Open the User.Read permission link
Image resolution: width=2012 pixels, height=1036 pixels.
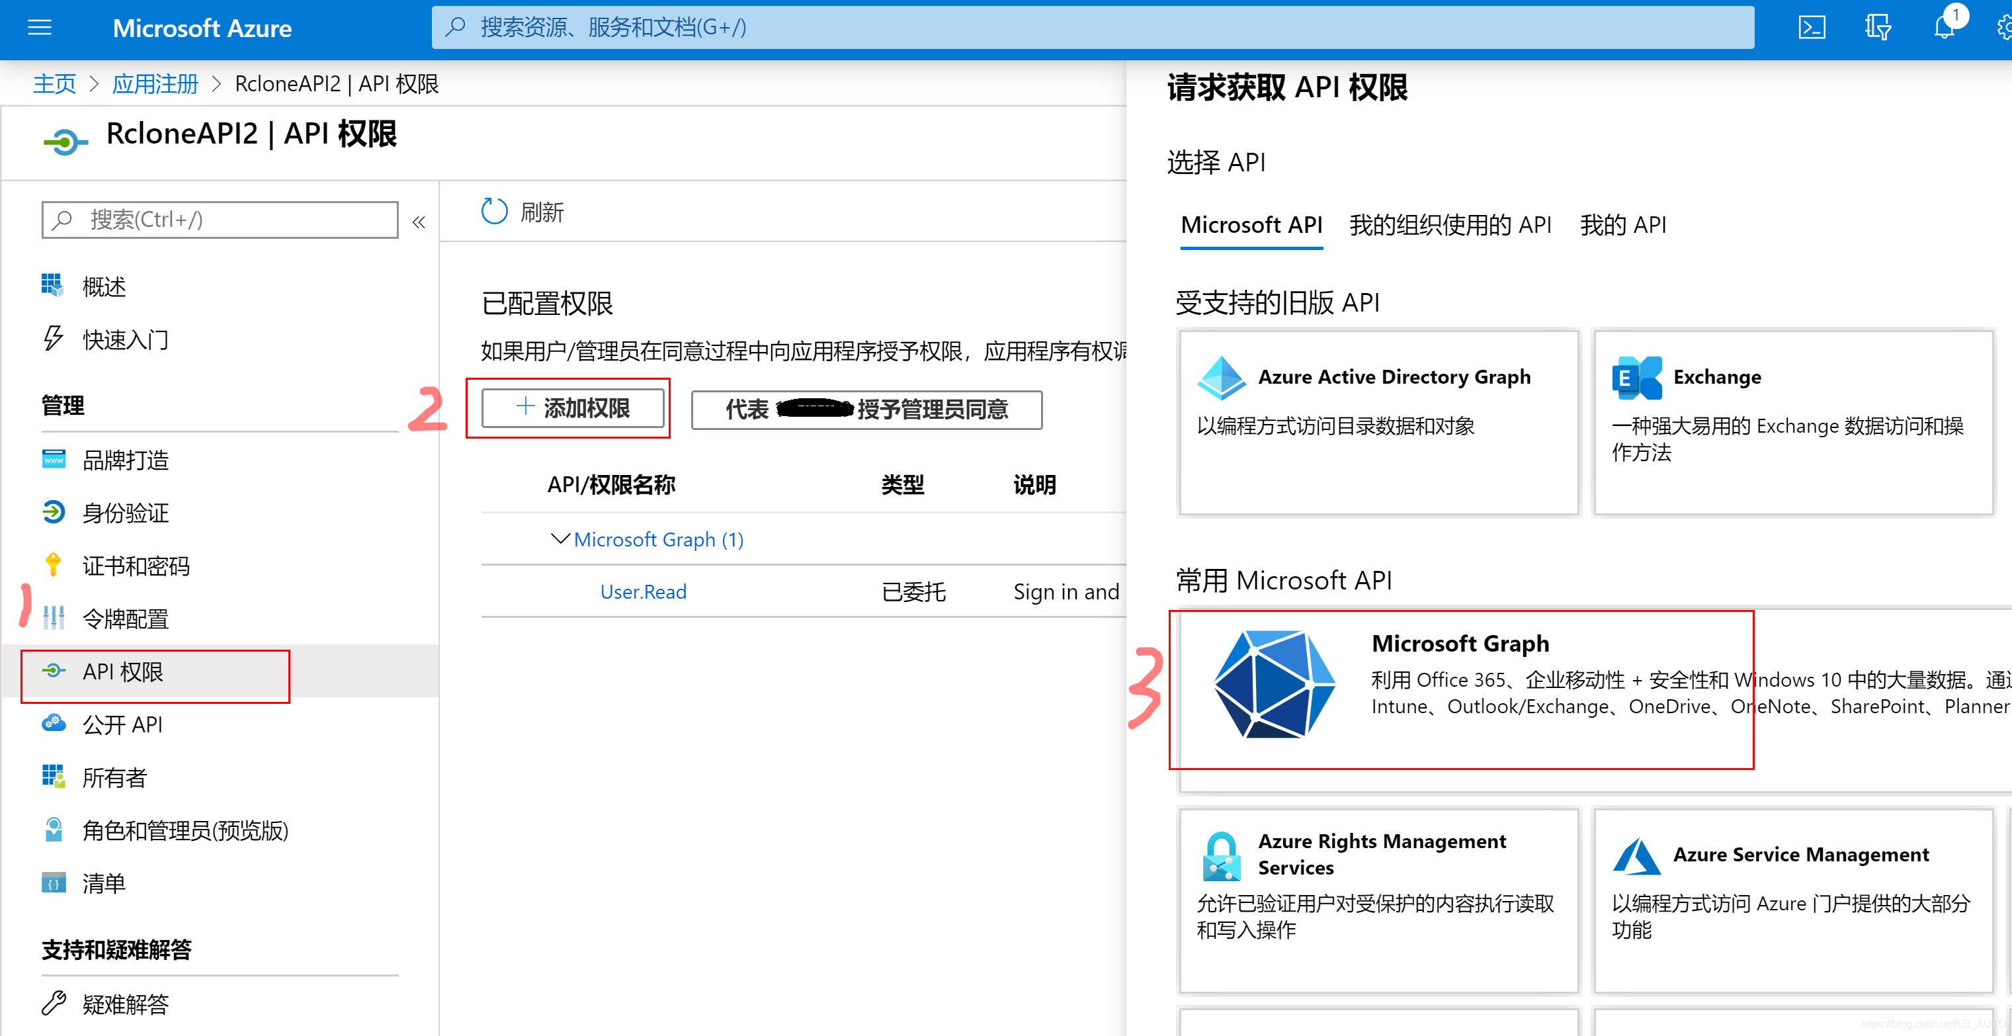[x=642, y=591]
